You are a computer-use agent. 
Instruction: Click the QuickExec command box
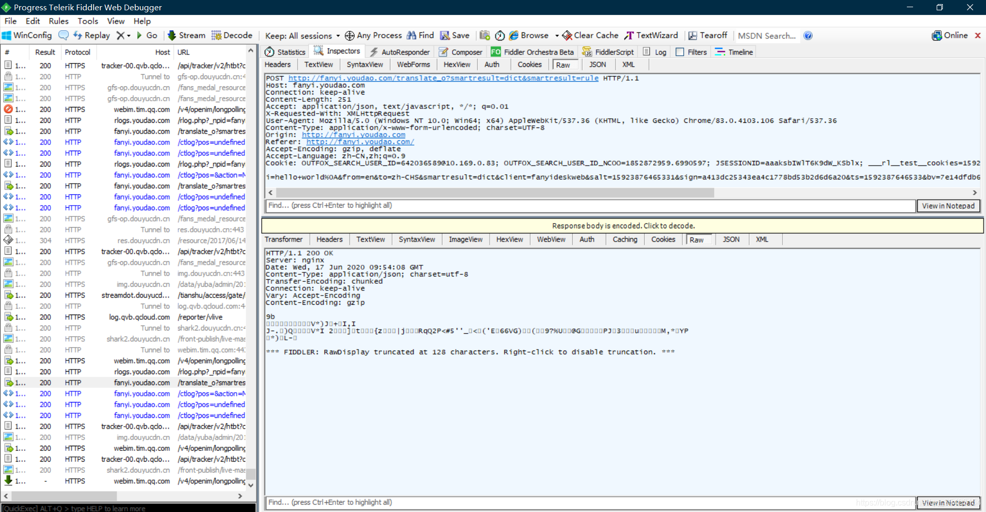[x=128, y=508]
